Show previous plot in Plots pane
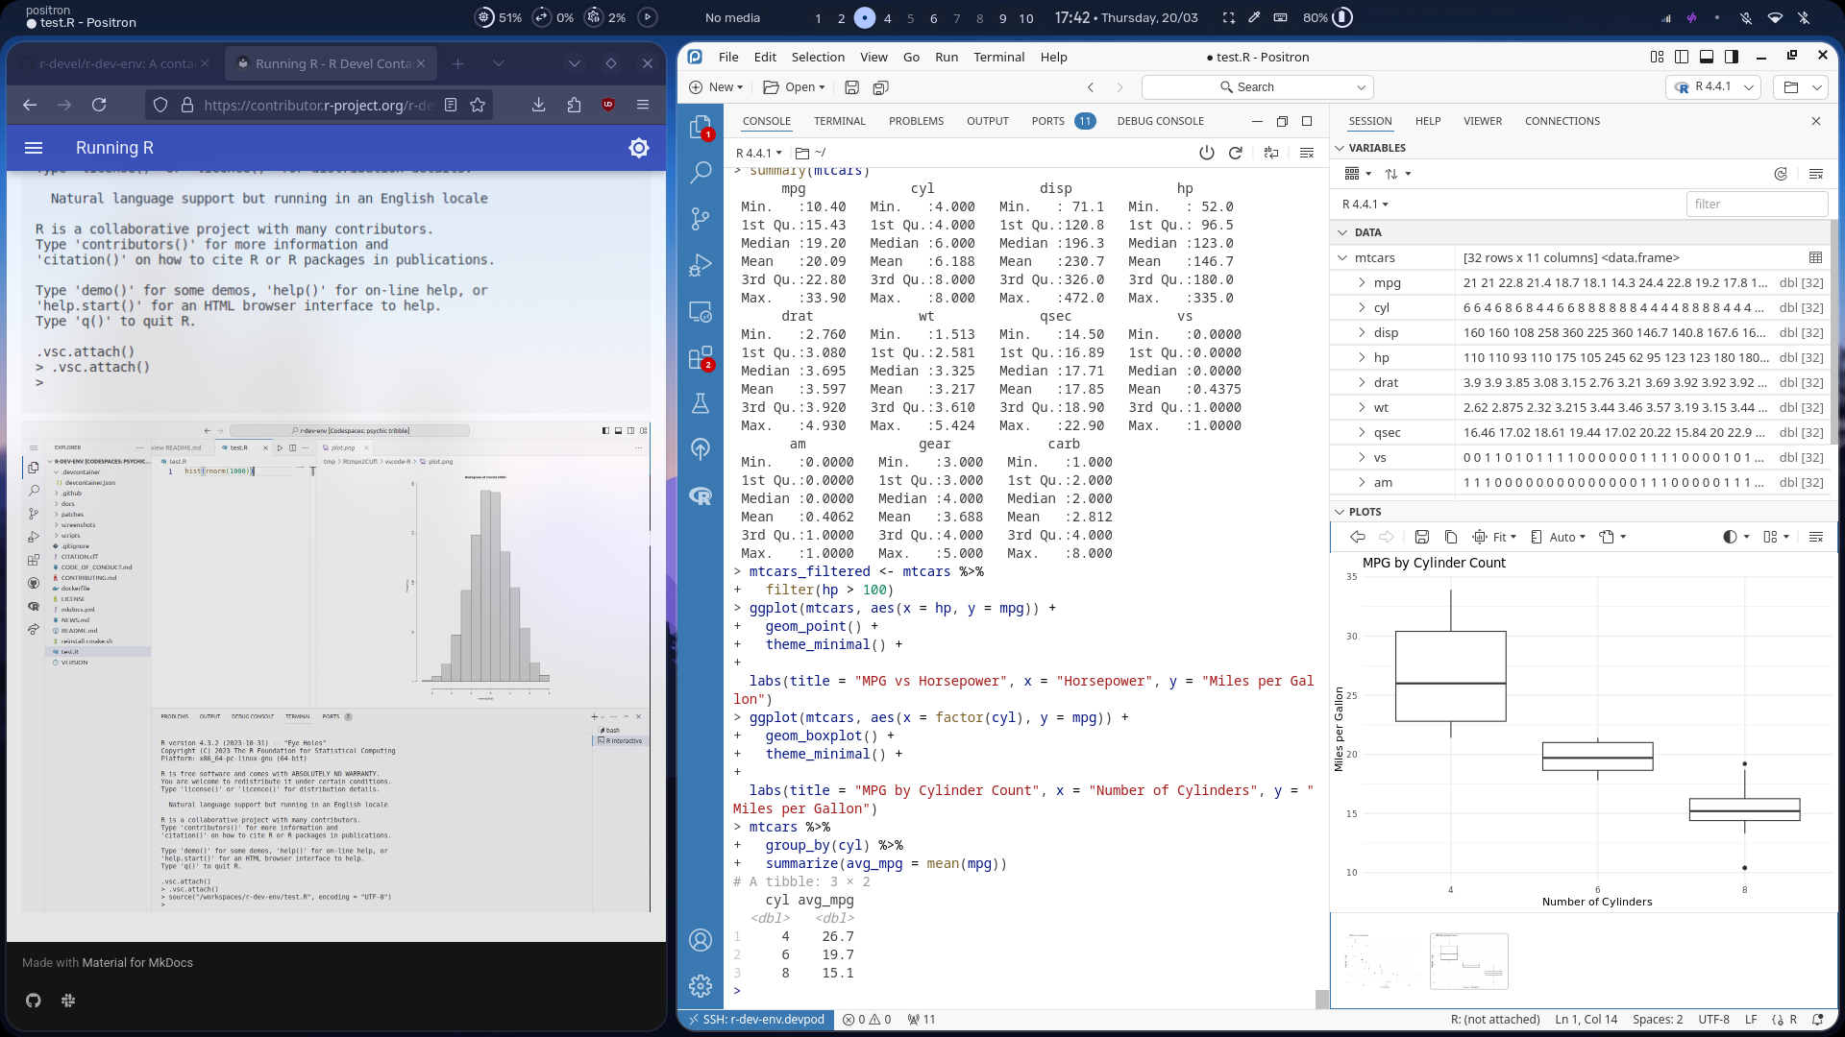 [1358, 537]
